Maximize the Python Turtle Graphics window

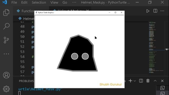coord(115,12)
